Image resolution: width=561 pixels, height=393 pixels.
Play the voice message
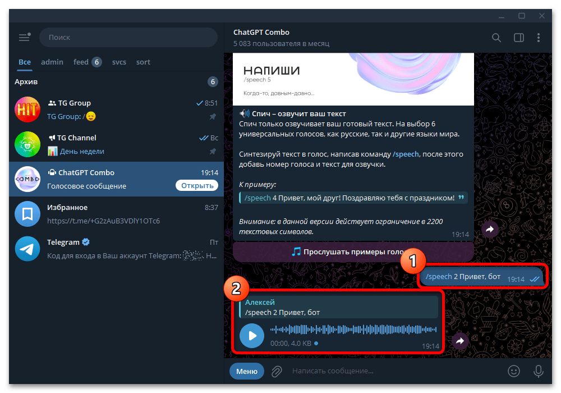[252, 336]
